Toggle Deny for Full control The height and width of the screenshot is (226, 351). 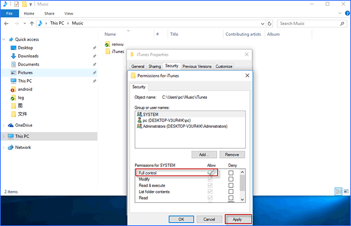click(x=231, y=173)
